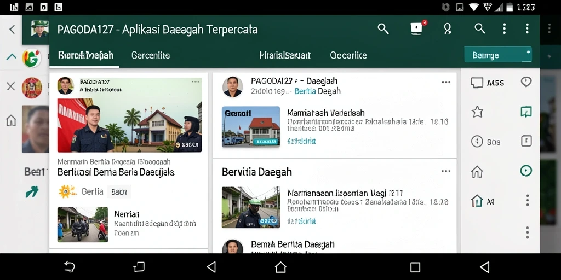
Task: Tap the Wi-Fi icon in the status bar
Action: point(474,7)
